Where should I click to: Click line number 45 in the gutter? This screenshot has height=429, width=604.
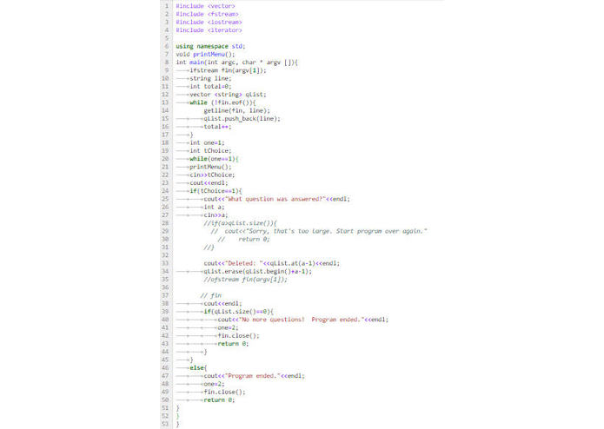click(x=165, y=360)
